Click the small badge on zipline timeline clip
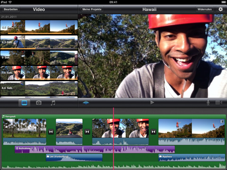 (x=222, y=121)
